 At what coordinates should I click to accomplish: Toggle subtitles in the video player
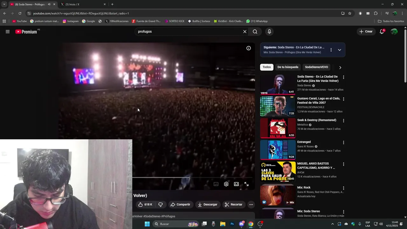tap(216, 184)
